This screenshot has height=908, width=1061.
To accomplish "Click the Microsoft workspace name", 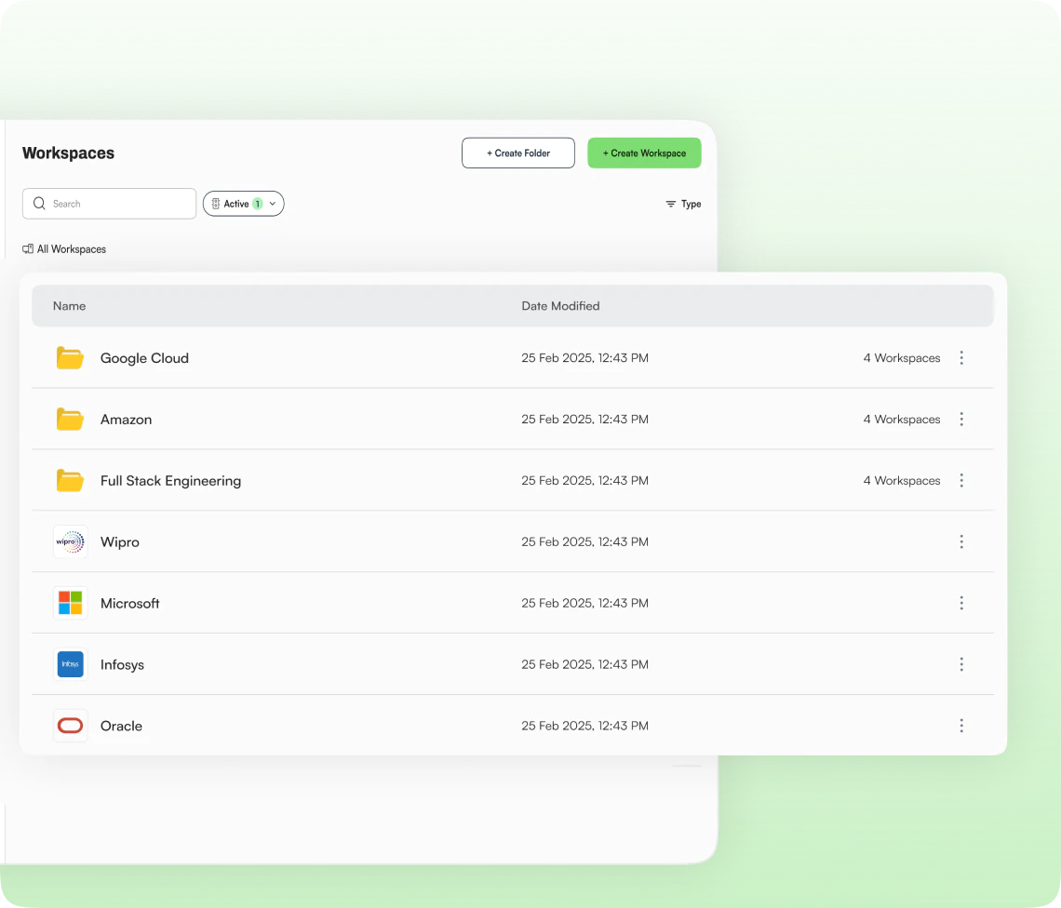I will [x=130, y=603].
